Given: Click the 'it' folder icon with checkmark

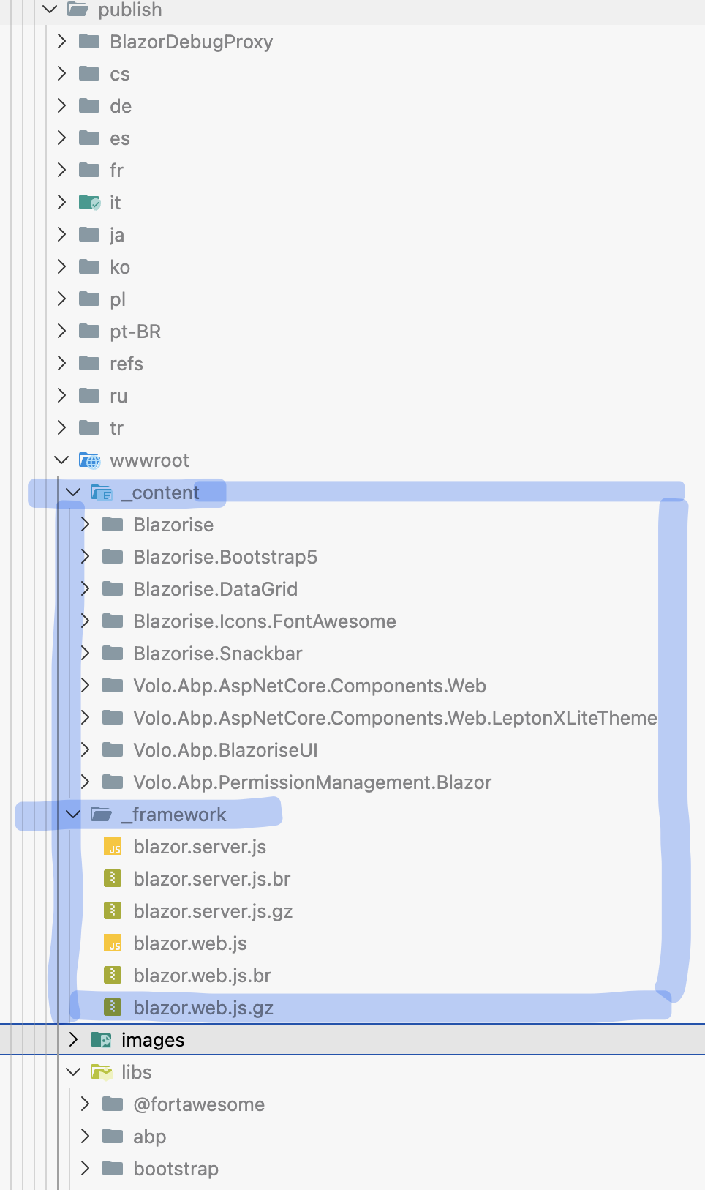Looking at the screenshot, I should [x=89, y=203].
